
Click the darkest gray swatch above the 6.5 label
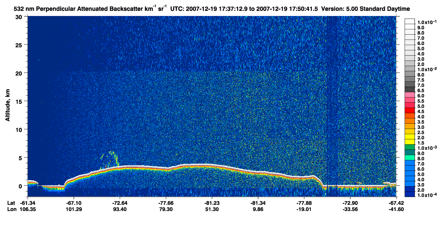pyautogui.click(x=410, y=89)
